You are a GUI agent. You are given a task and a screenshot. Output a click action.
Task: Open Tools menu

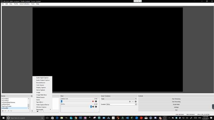click(33, 4)
